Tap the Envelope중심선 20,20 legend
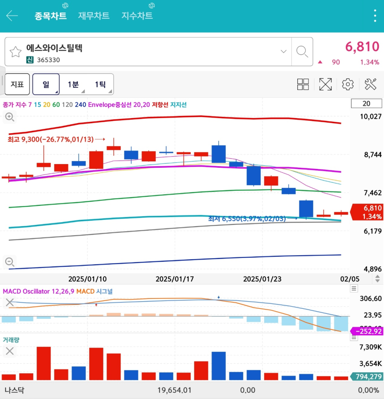Viewport: 384px width, 399px height. tap(119, 105)
